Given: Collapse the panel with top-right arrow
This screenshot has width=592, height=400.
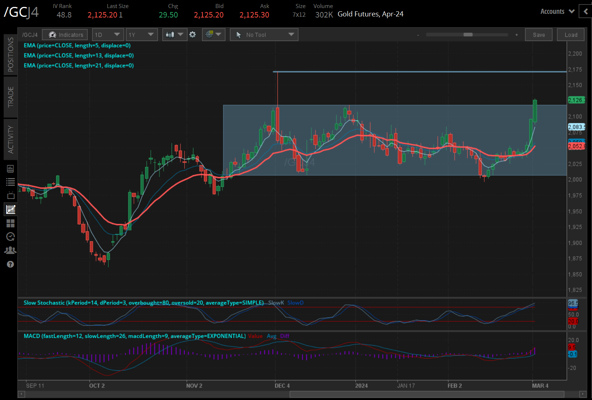Looking at the screenshot, I should 585,12.
